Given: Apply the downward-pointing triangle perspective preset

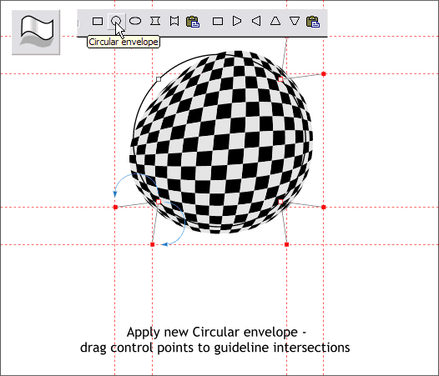Looking at the screenshot, I should [x=295, y=22].
